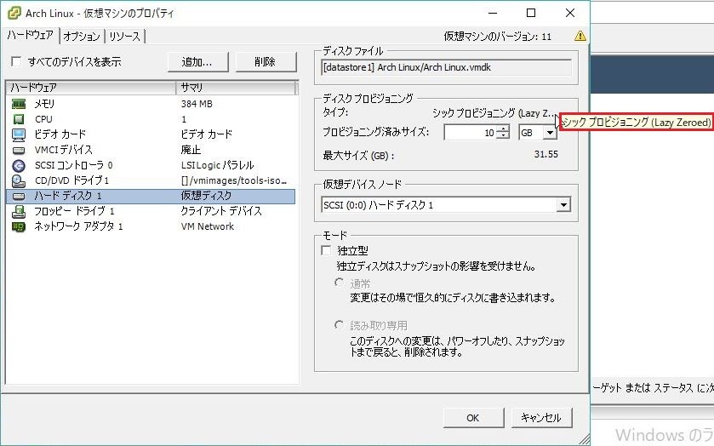Screen dimensions: 714x446
Task: Select the 通常 radio button
Action: coord(340,283)
